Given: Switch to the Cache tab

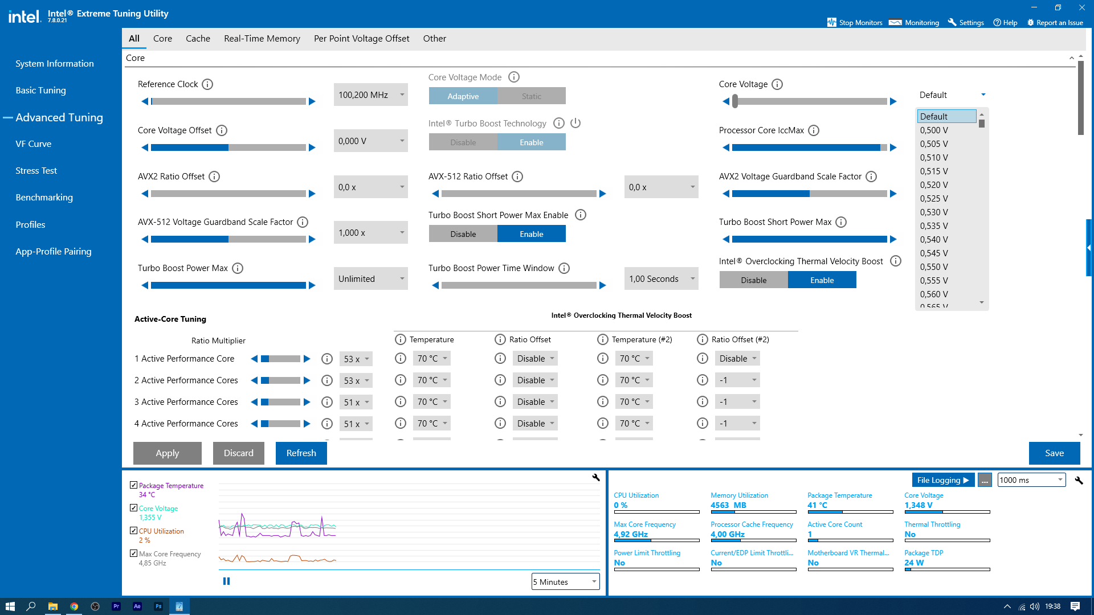Looking at the screenshot, I should 198,39.
